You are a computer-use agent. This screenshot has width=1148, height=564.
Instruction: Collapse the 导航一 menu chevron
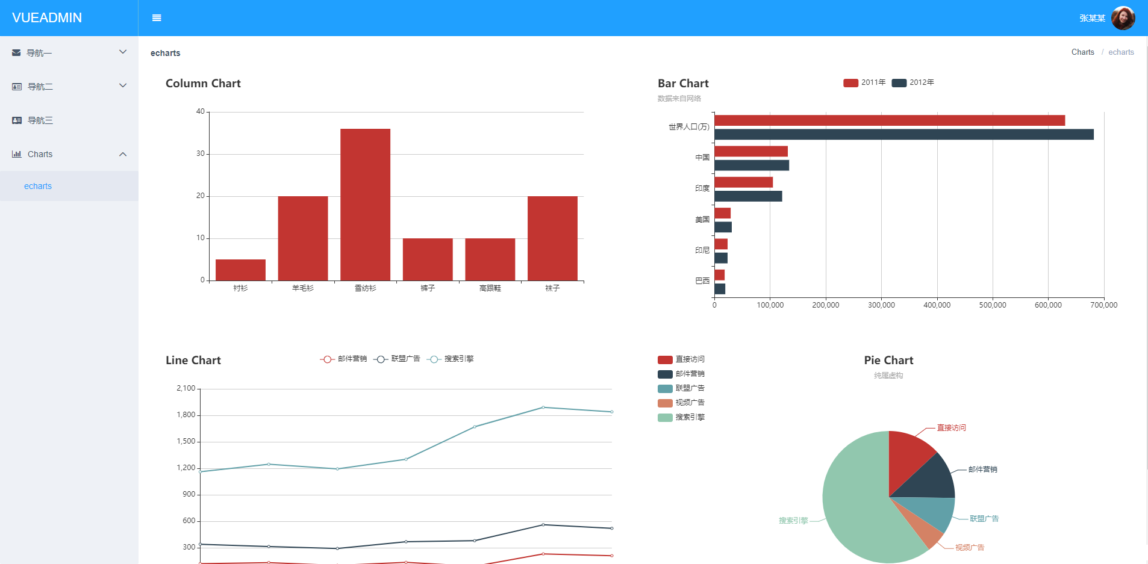coord(123,52)
